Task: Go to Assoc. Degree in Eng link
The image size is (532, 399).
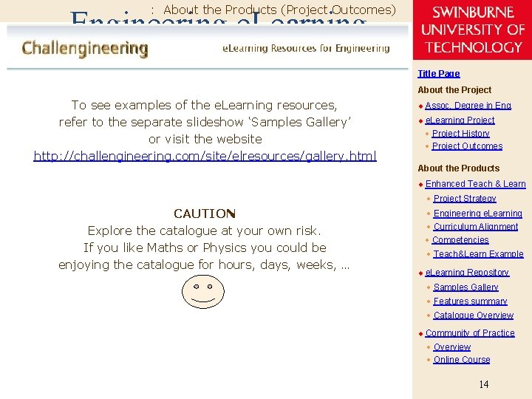Action: (468, 106)
